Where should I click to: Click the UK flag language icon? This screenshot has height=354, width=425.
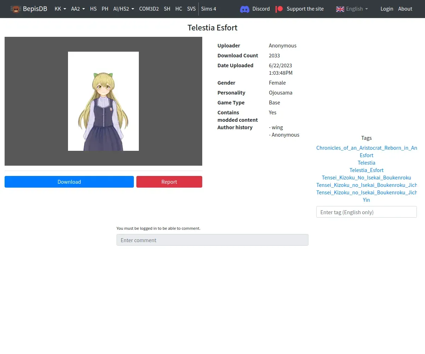[x=340, y=9]
